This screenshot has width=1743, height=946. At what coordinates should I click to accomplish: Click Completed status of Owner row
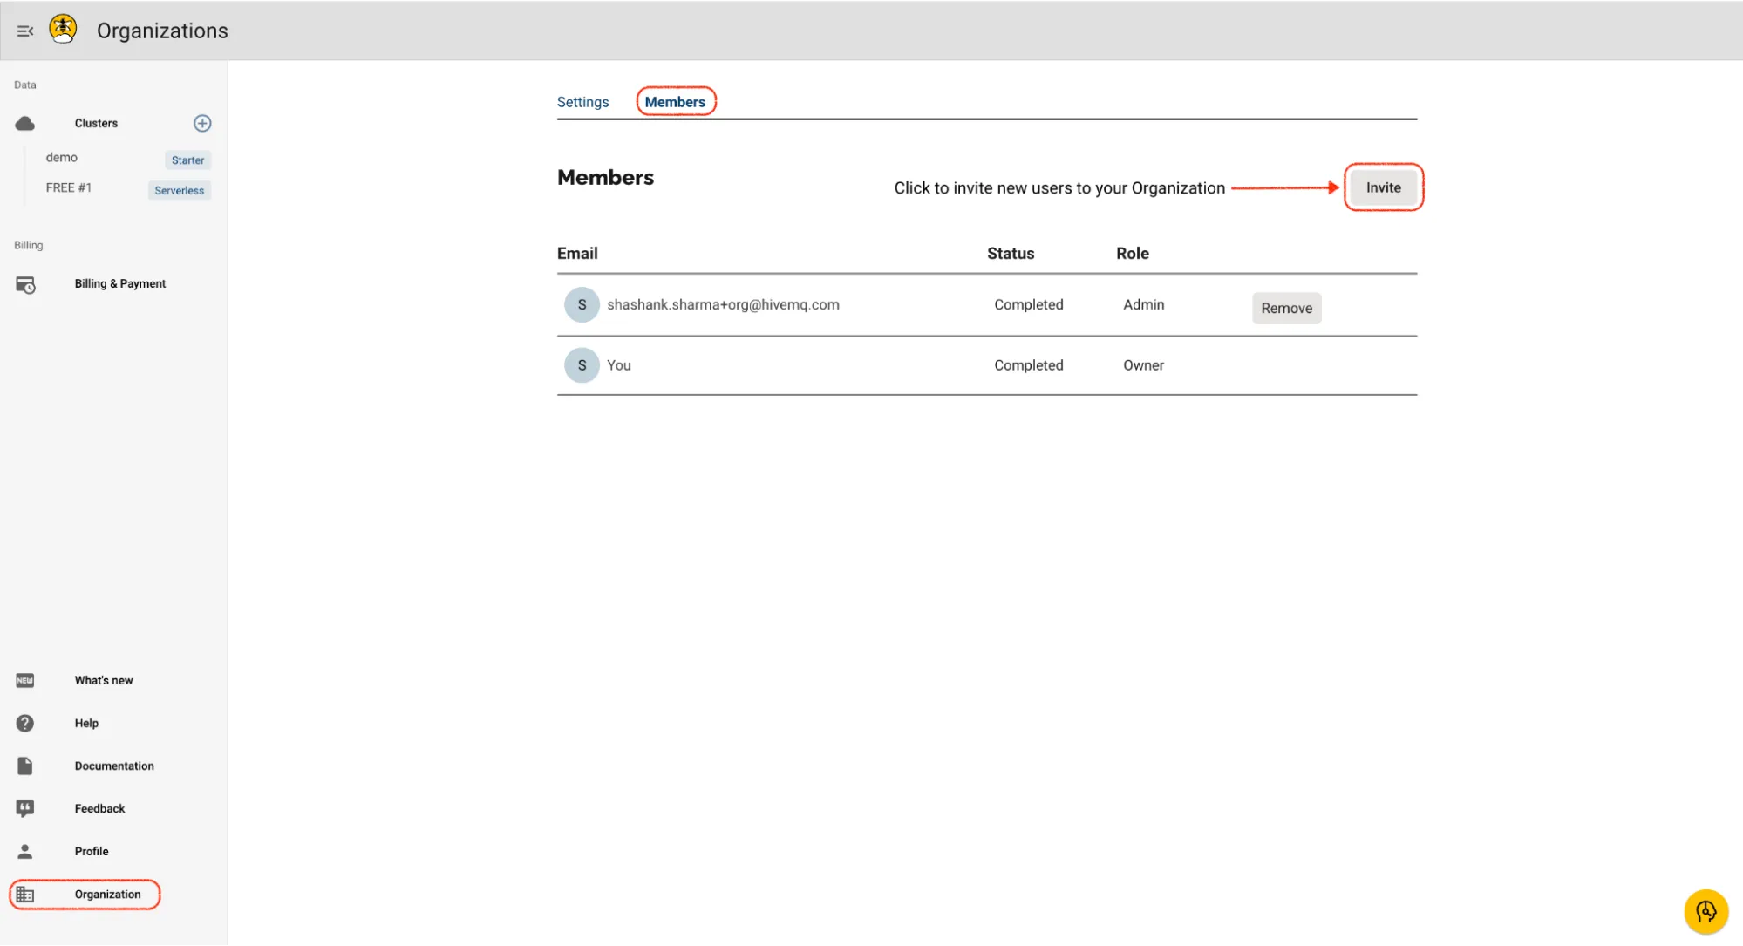coord(1028,365)
